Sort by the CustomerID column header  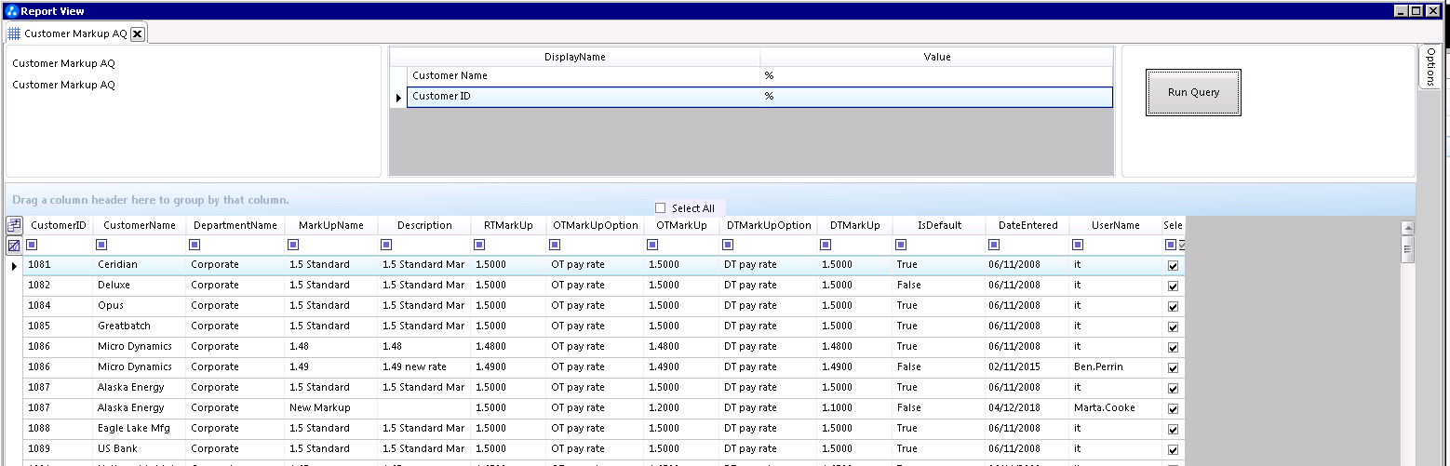point(59,225)
